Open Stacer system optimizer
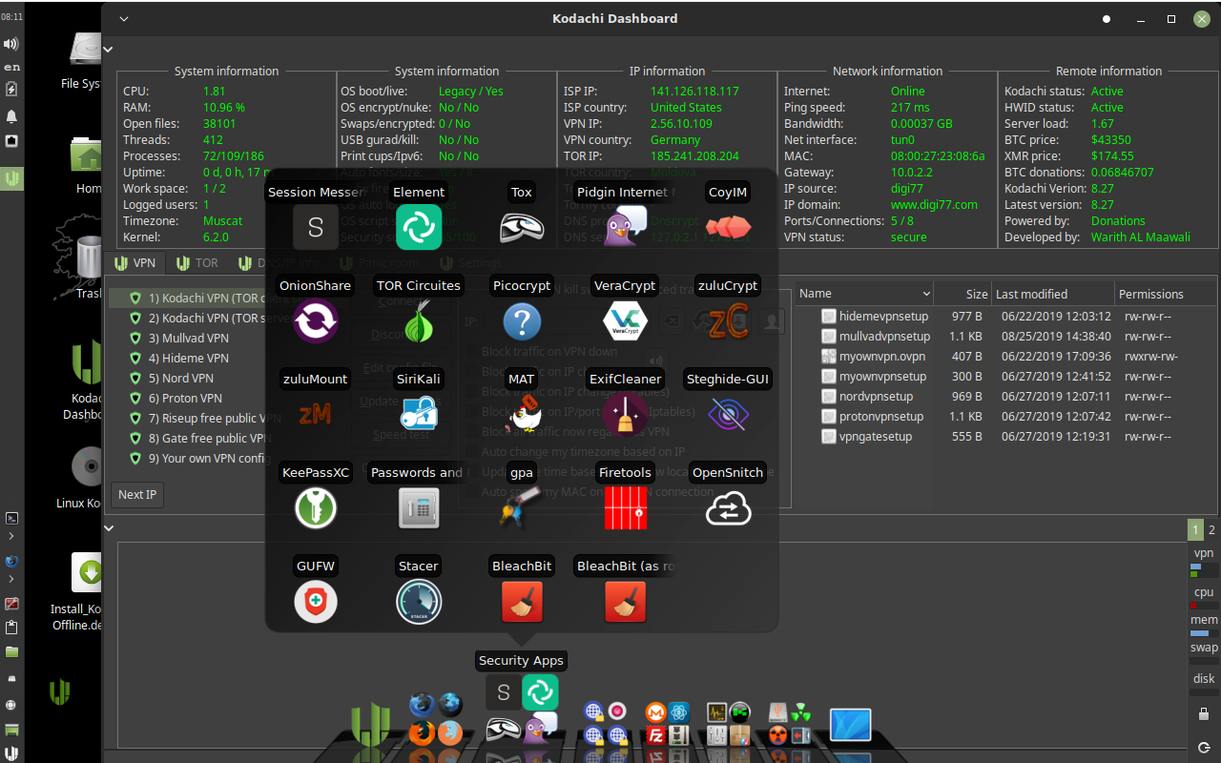1221x763 pixels. pyautogui.click(x=419, y=601)
